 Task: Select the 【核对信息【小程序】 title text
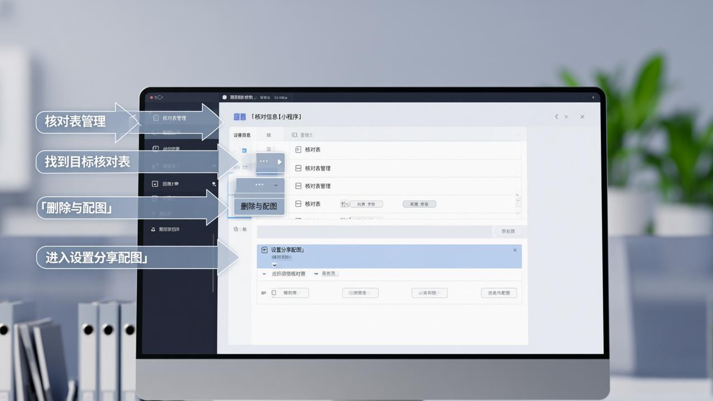[277, 117]
